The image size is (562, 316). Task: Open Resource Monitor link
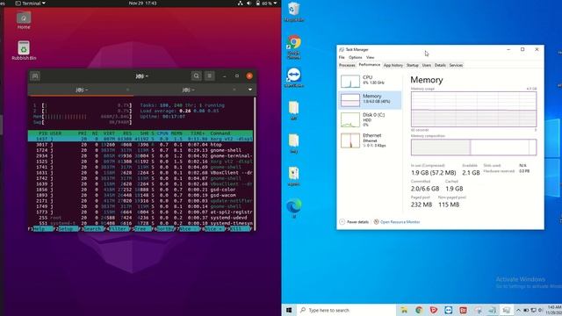tap(397, 222)
